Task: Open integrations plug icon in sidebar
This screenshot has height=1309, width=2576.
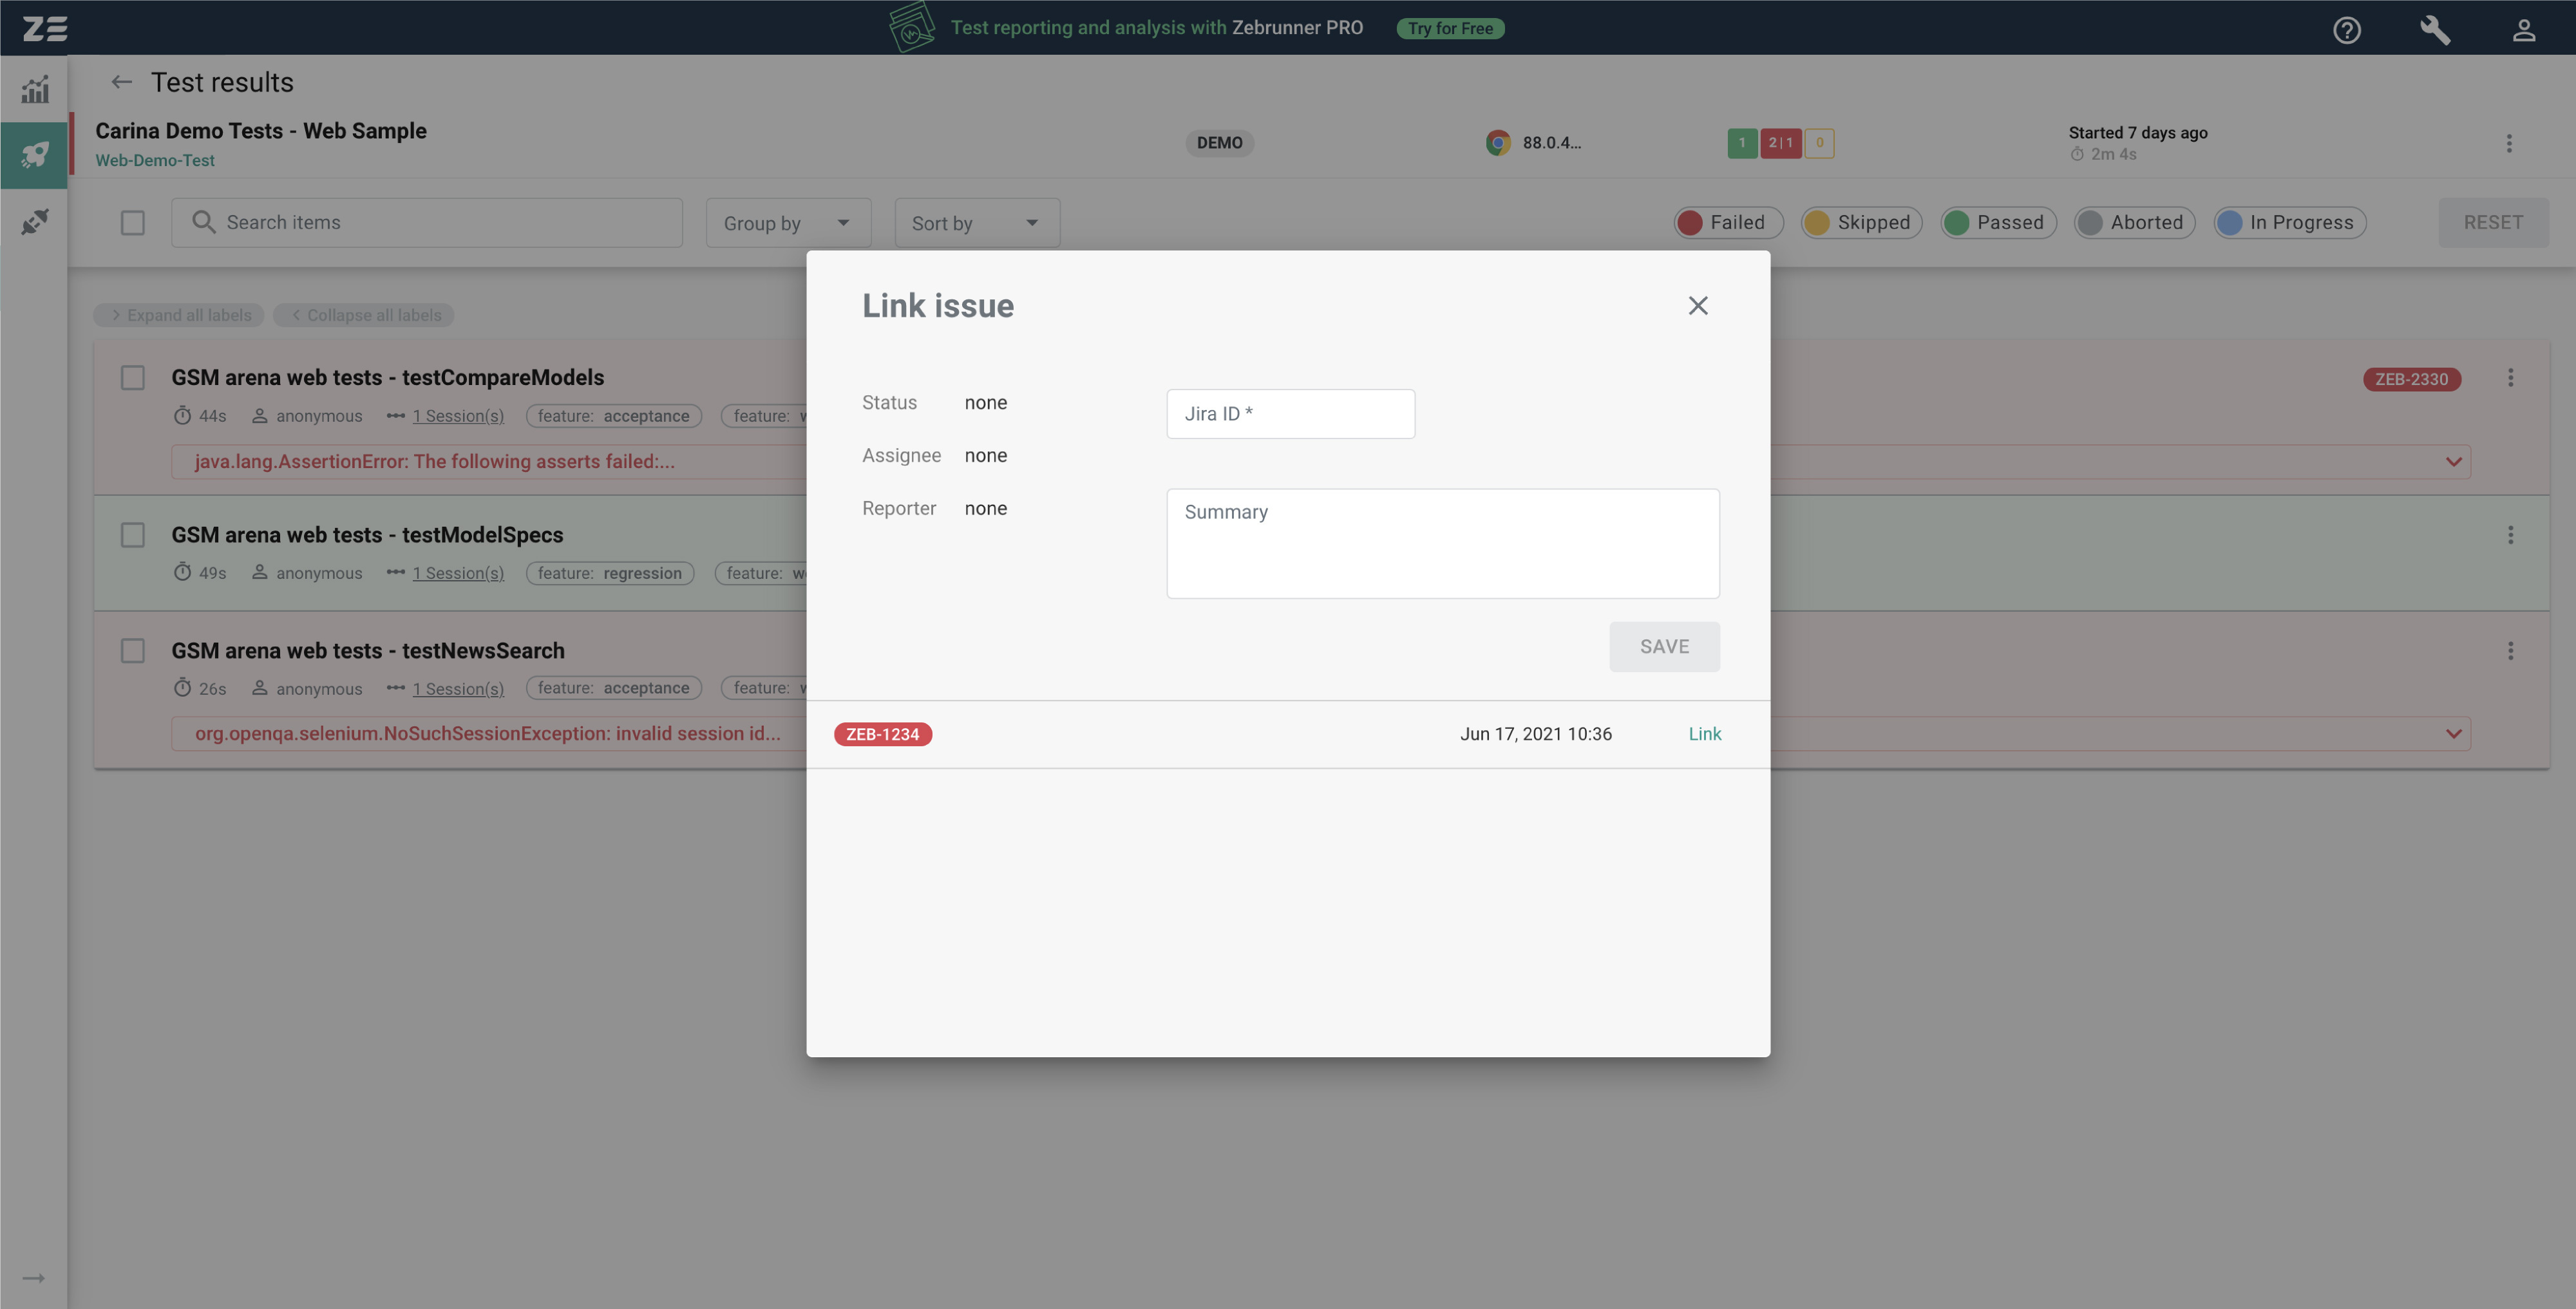Action: 35,221
